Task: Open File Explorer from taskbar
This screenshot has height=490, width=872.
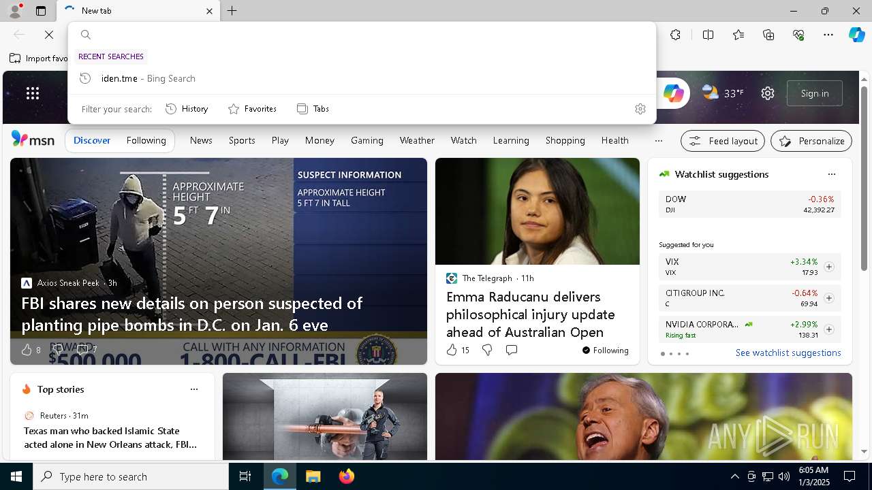Action: tap(313, 476)
